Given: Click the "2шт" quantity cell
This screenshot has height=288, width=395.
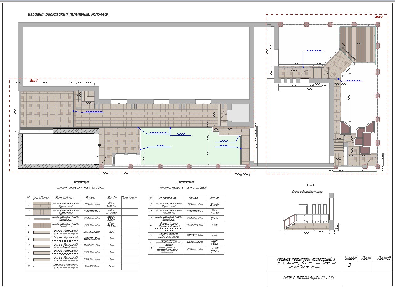Looking at the screenshot, I should 112,232.
